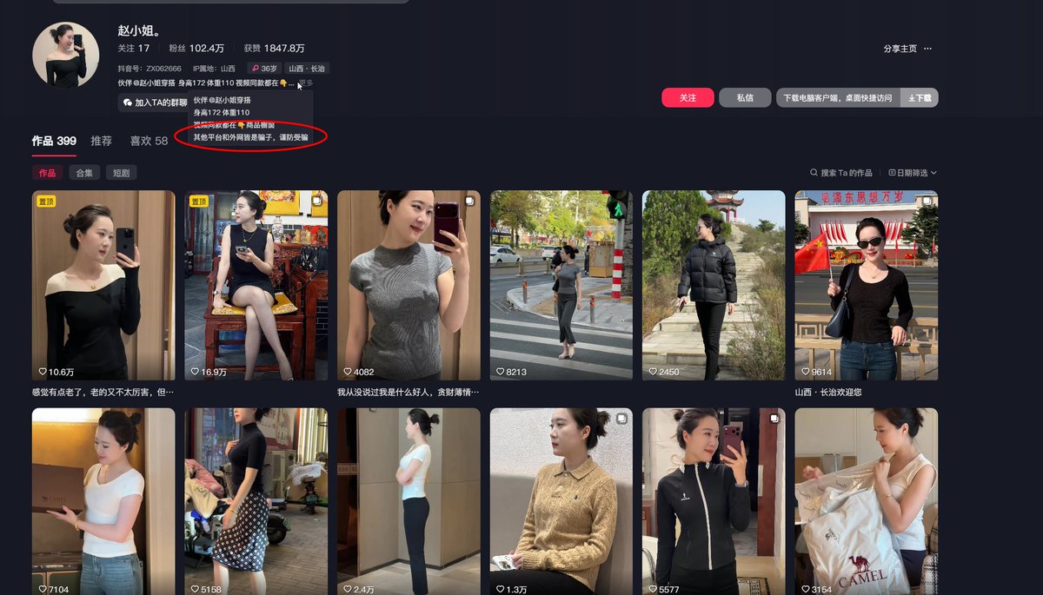Viewport: 1043px width, 595px height.
Task: Open the video with 2.4万 likes
Action: [x=409, y=501]
